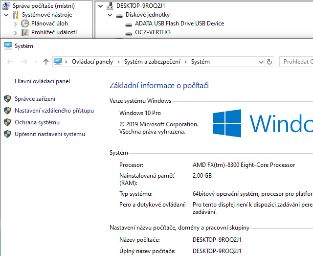
Task: Click Název počítače value DESKTOP-9ROQ2J1
Action: point(217,240)
